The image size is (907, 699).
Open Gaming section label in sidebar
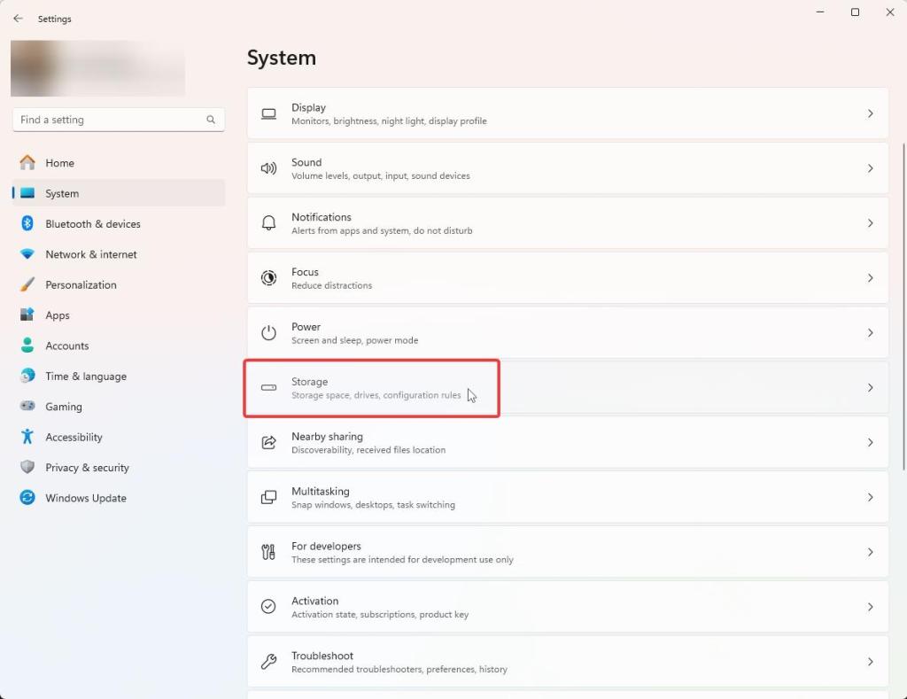(x=64, y=407)
